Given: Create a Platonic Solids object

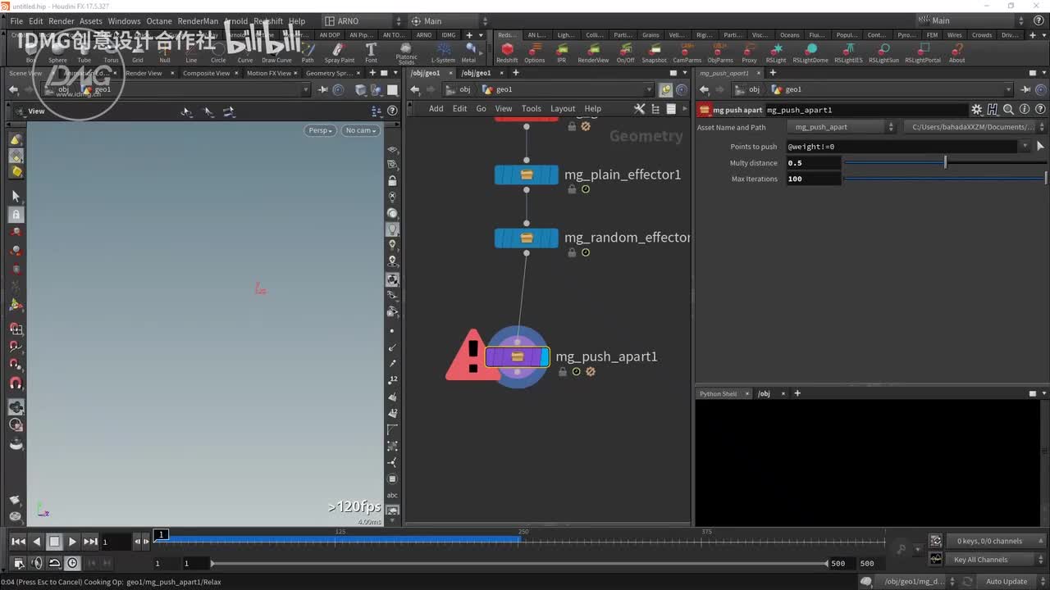Looking at the screenshot, I should point(406,54).
